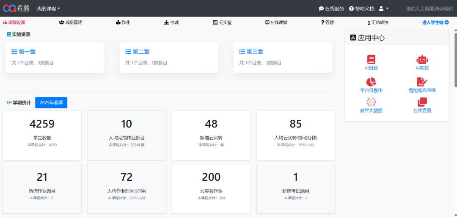Click the 2025年春季 semester button
457x218 pixels.
pos(51,102)
